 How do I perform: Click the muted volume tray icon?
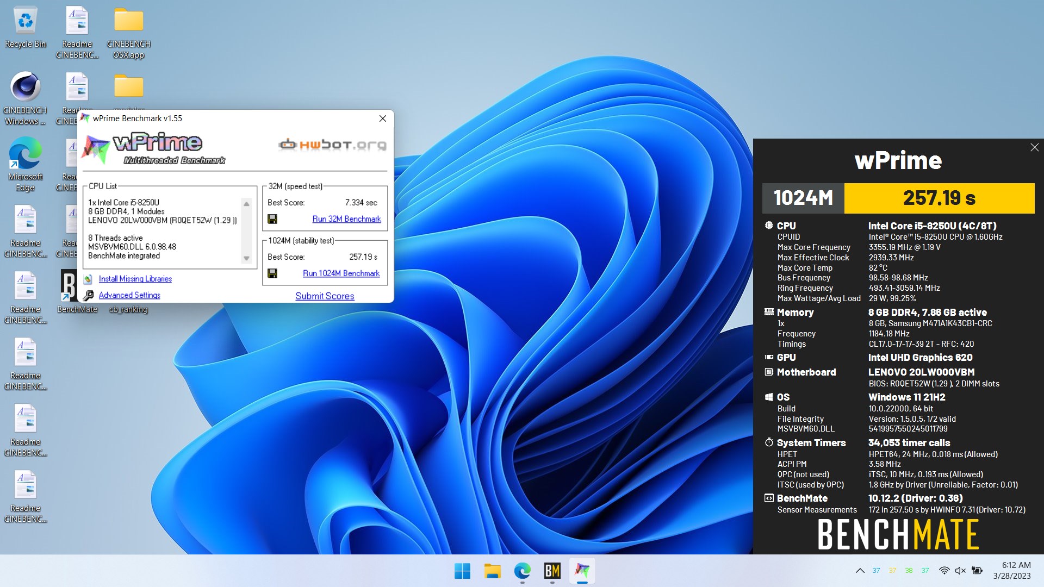click(960, 571)
